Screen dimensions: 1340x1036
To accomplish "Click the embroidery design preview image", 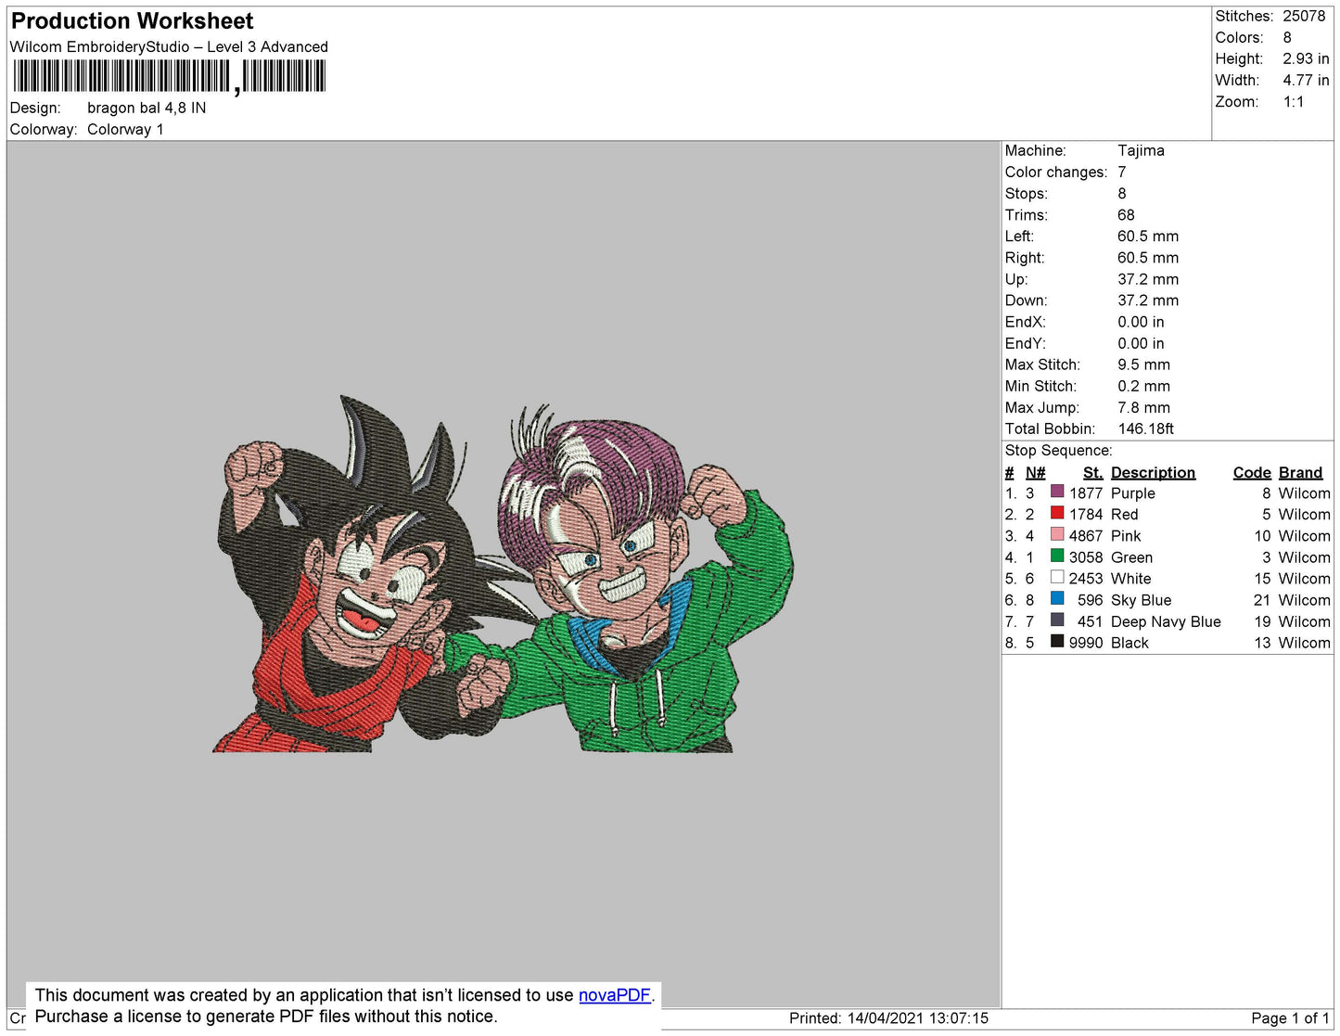I will click(504, 575).
